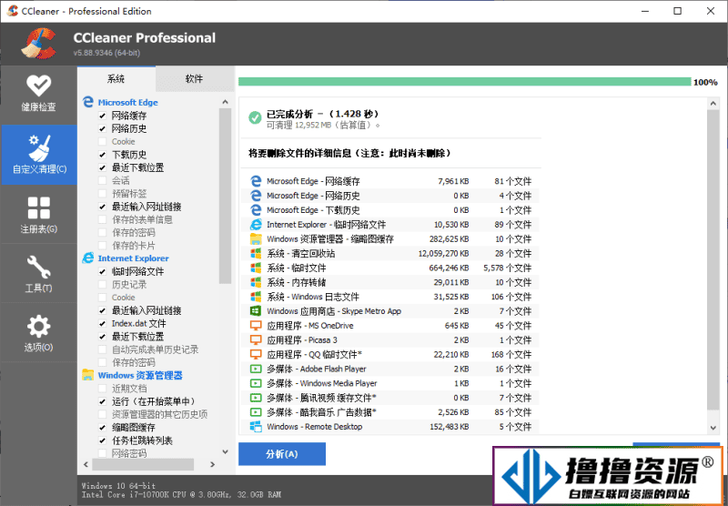The width and height of the screenshot is (728, 506).
Task: Click the CCleaner logo in header
Action: (39, 44)
